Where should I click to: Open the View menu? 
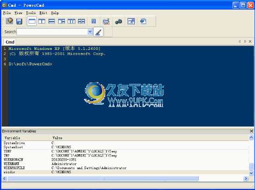point(19,13)
